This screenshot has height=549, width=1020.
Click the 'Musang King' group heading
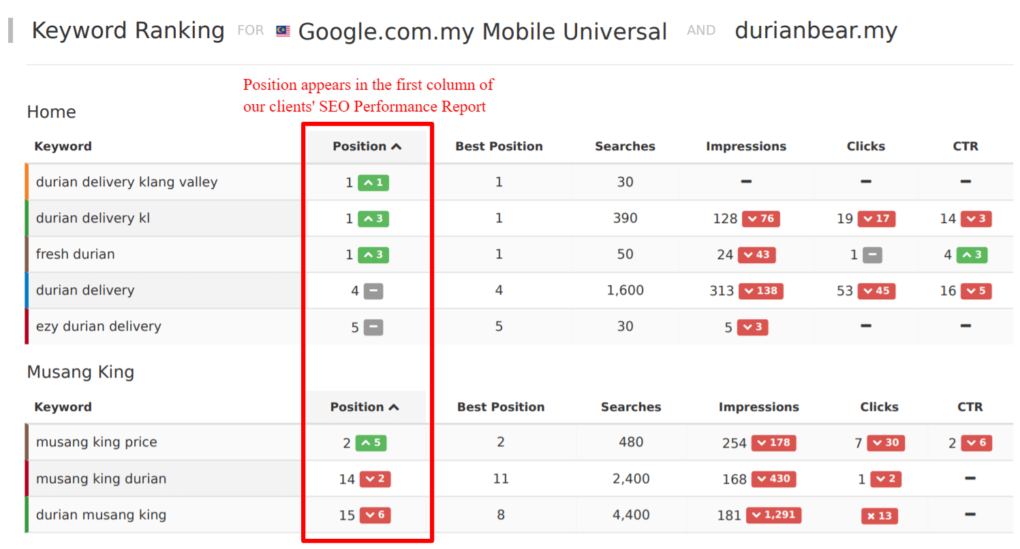(x=80, y=372)
